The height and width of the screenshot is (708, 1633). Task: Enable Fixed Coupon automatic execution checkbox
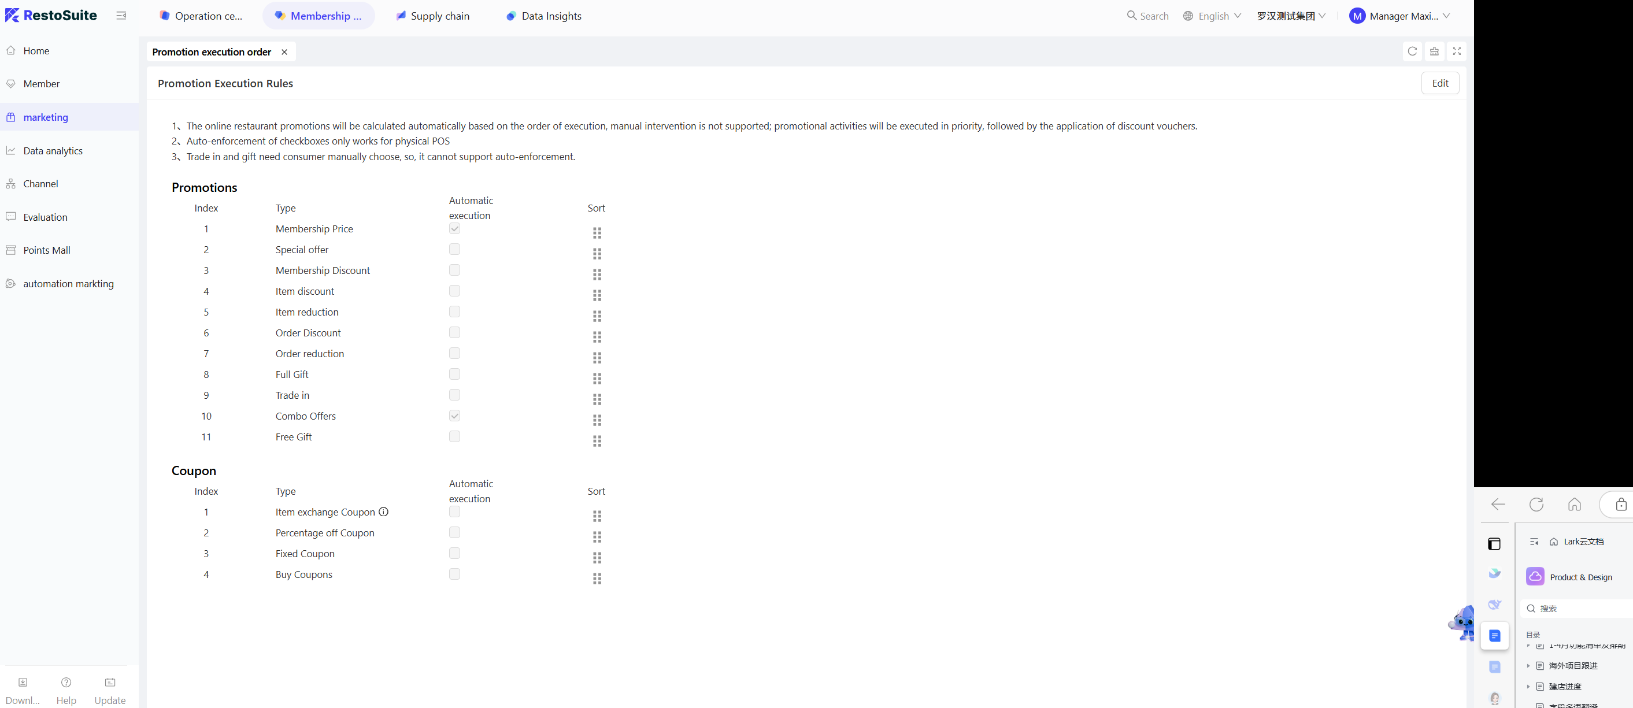click(x=454, y=553)
